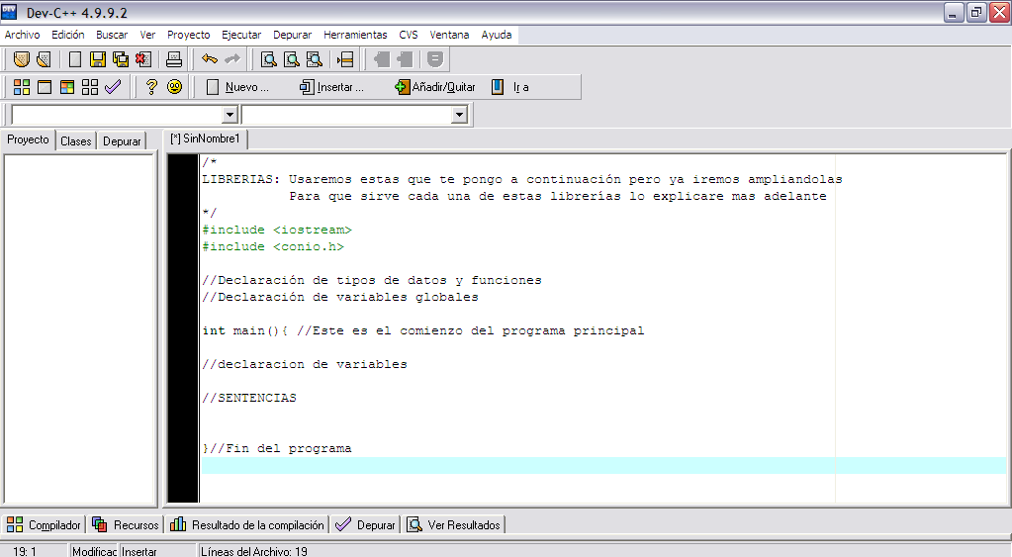Viewport: 1012px width, 557px height.
Task: Click the Print icon in toolbar
Action: 174,59
